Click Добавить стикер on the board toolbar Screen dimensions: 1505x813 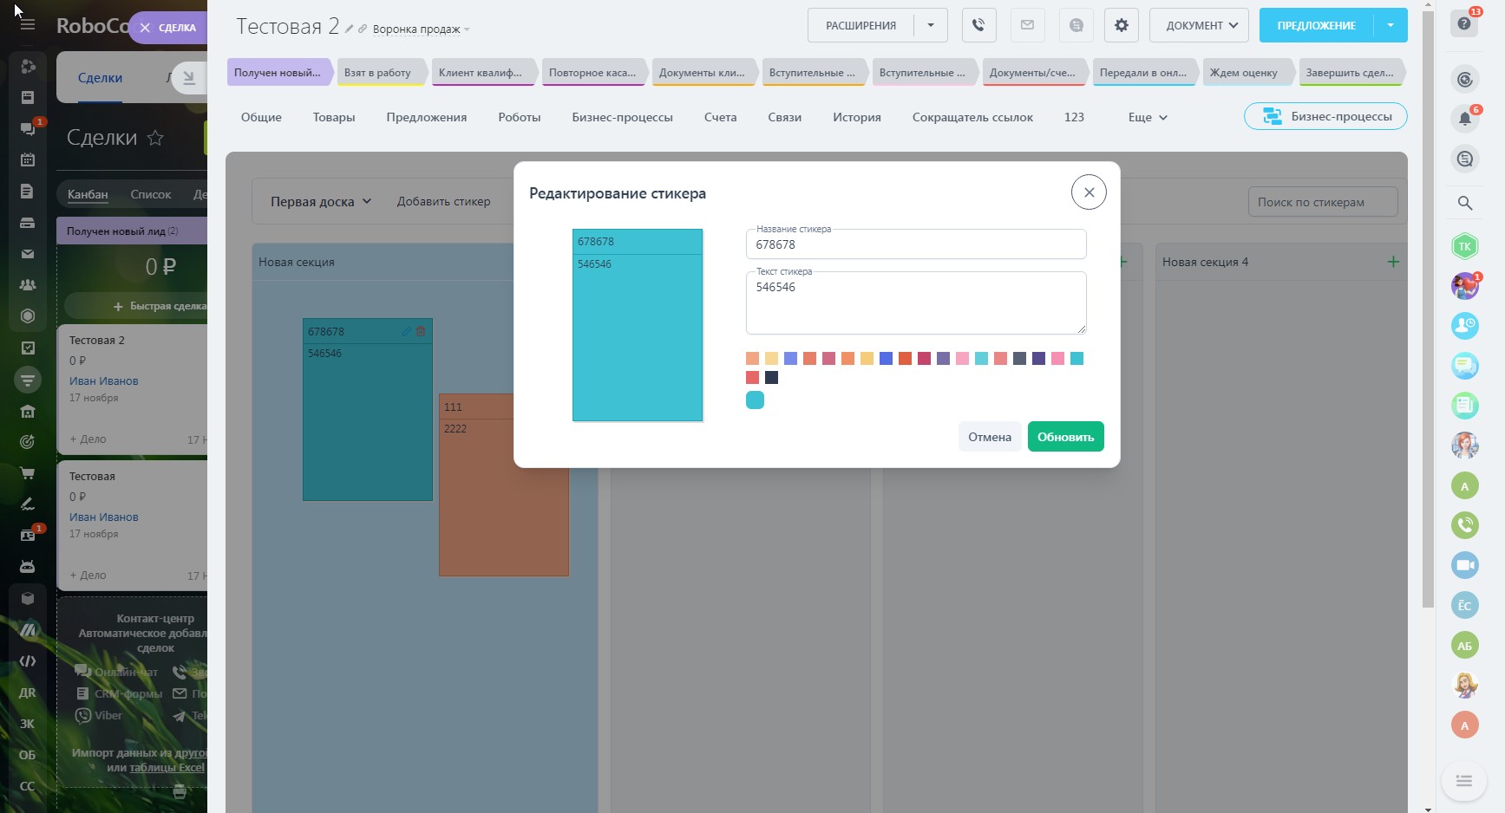coord(443,202)
